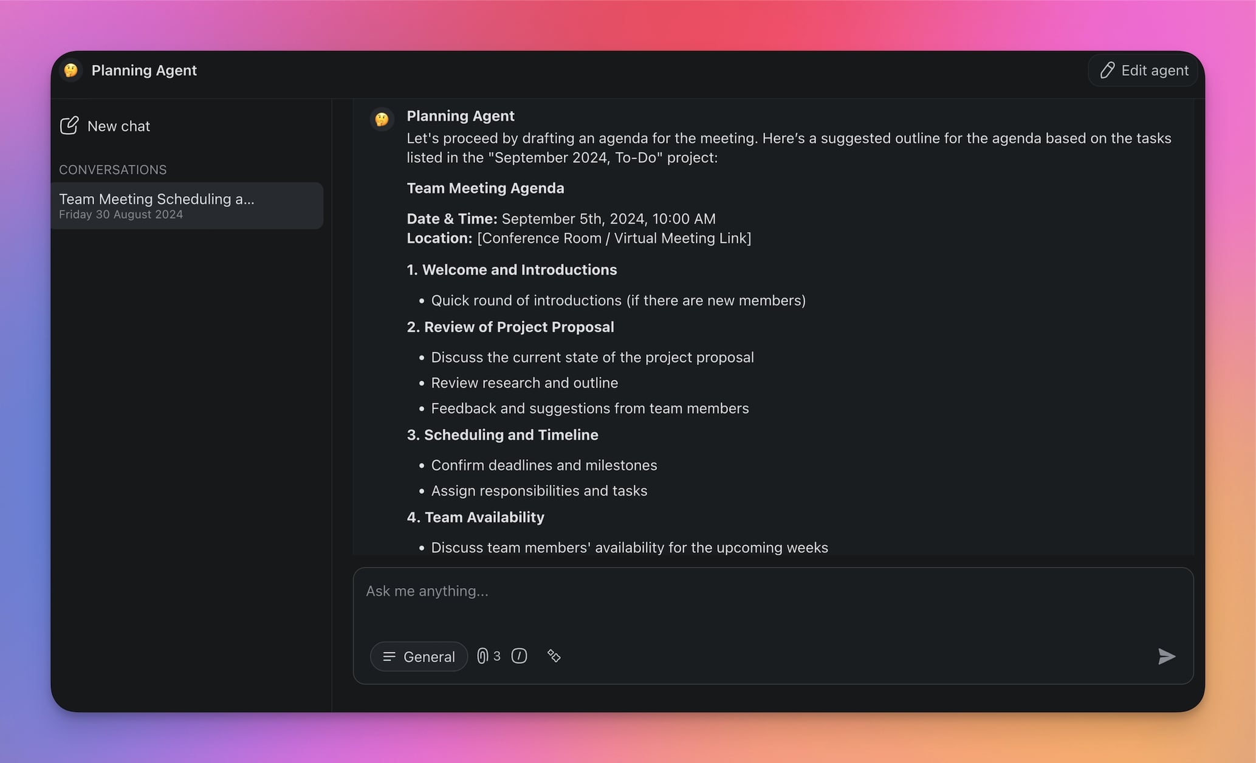Click the attachment count number 3
Viewport: 1256px width, 763px height.
(x=497, y=656)
